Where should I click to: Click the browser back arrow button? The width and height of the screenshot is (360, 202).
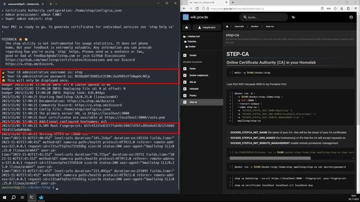(184, 8)
